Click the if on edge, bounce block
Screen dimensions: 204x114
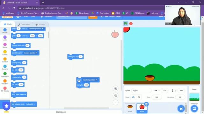click(19, 94)
